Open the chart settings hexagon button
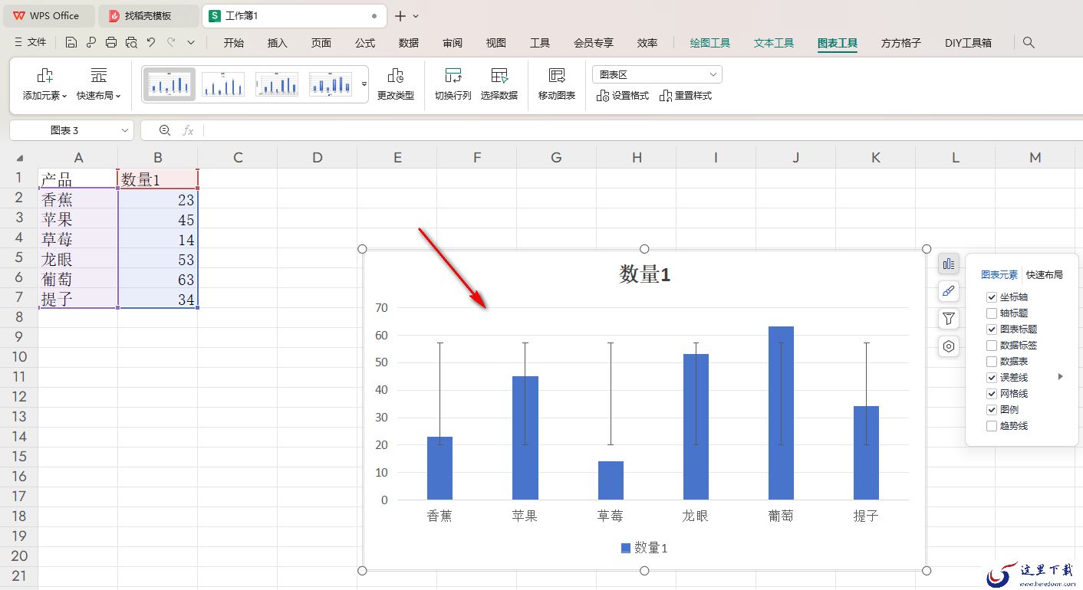1083x590 pixels. (x=949, y=347)
